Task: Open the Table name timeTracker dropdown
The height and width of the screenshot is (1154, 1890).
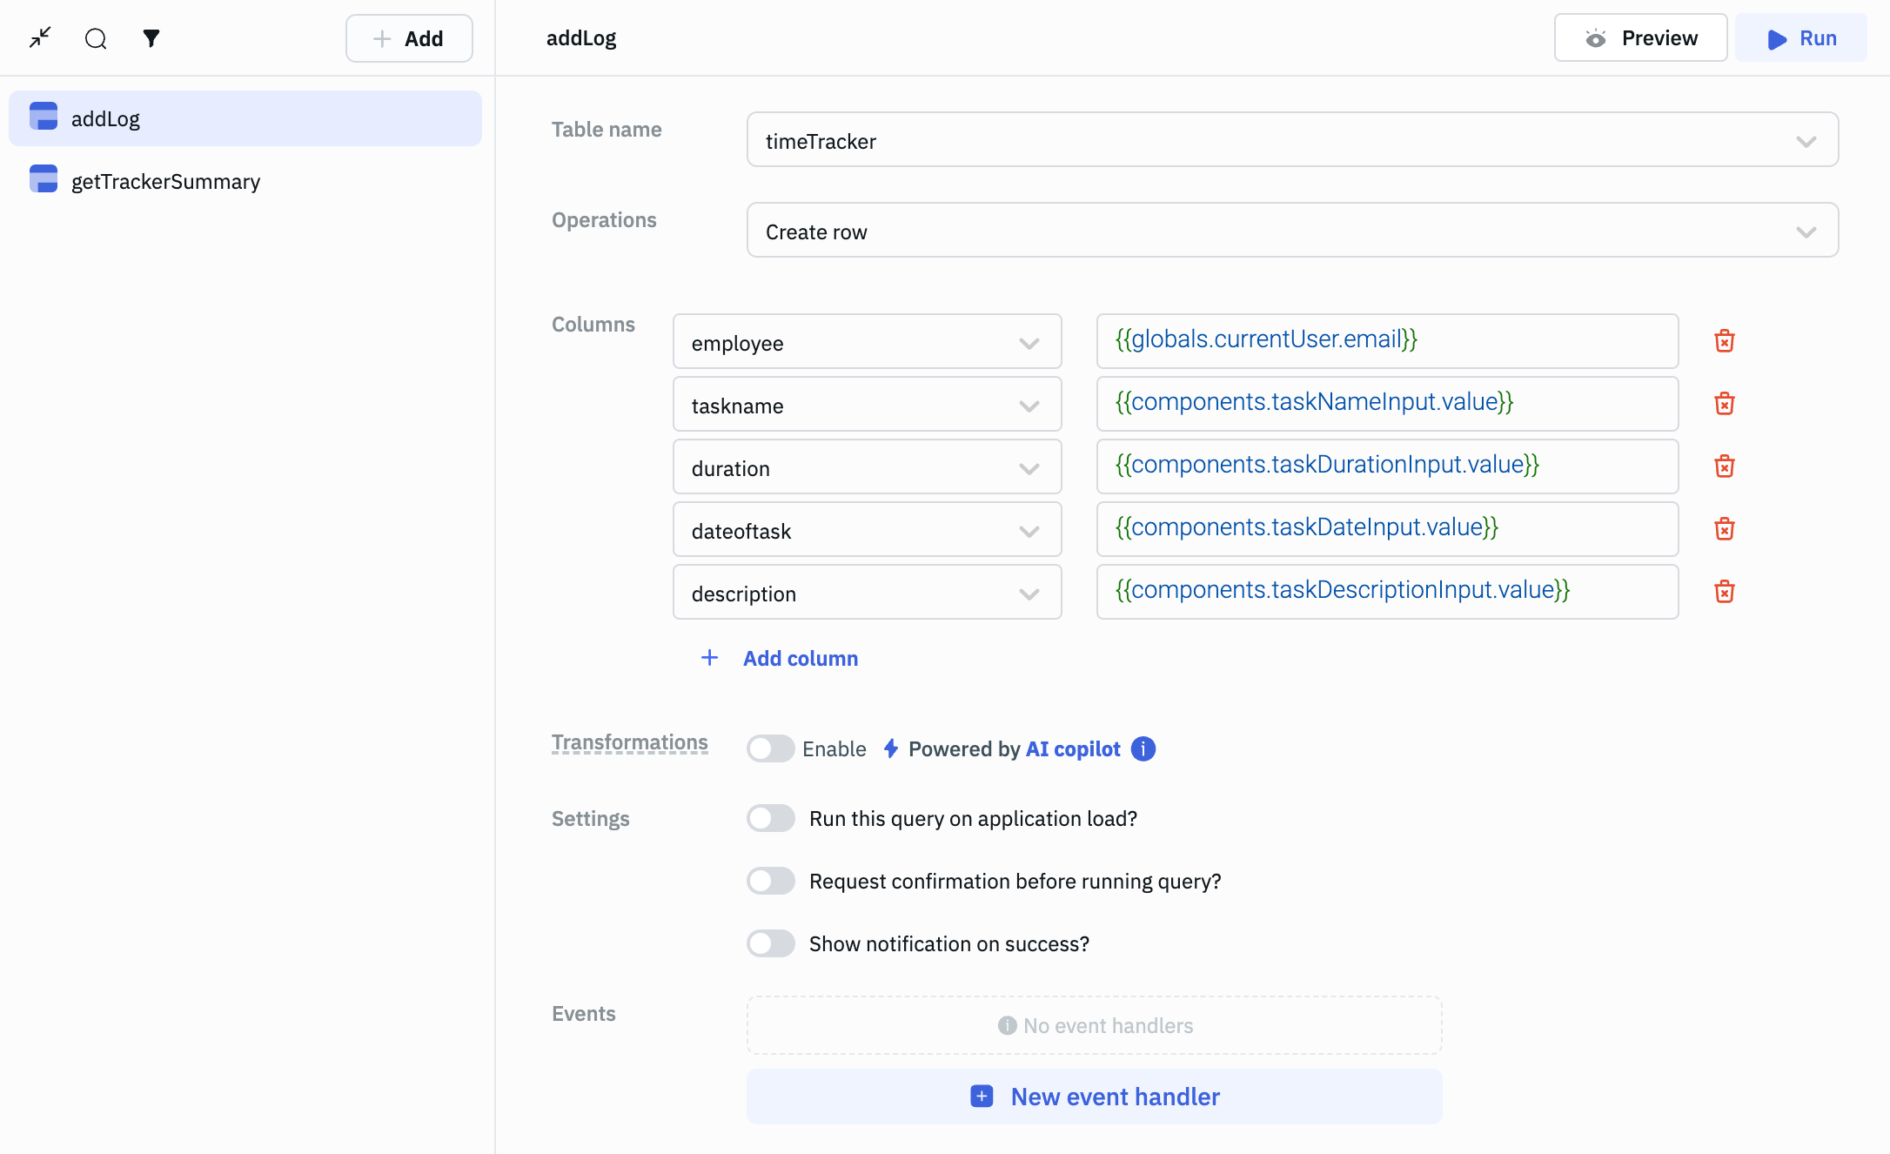Action: [x=1291, y=140]
